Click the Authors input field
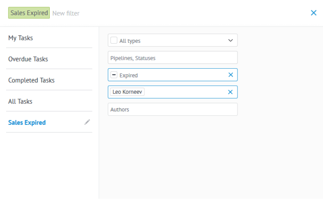This screenshot has height=199, width=323. coord(173,110)
